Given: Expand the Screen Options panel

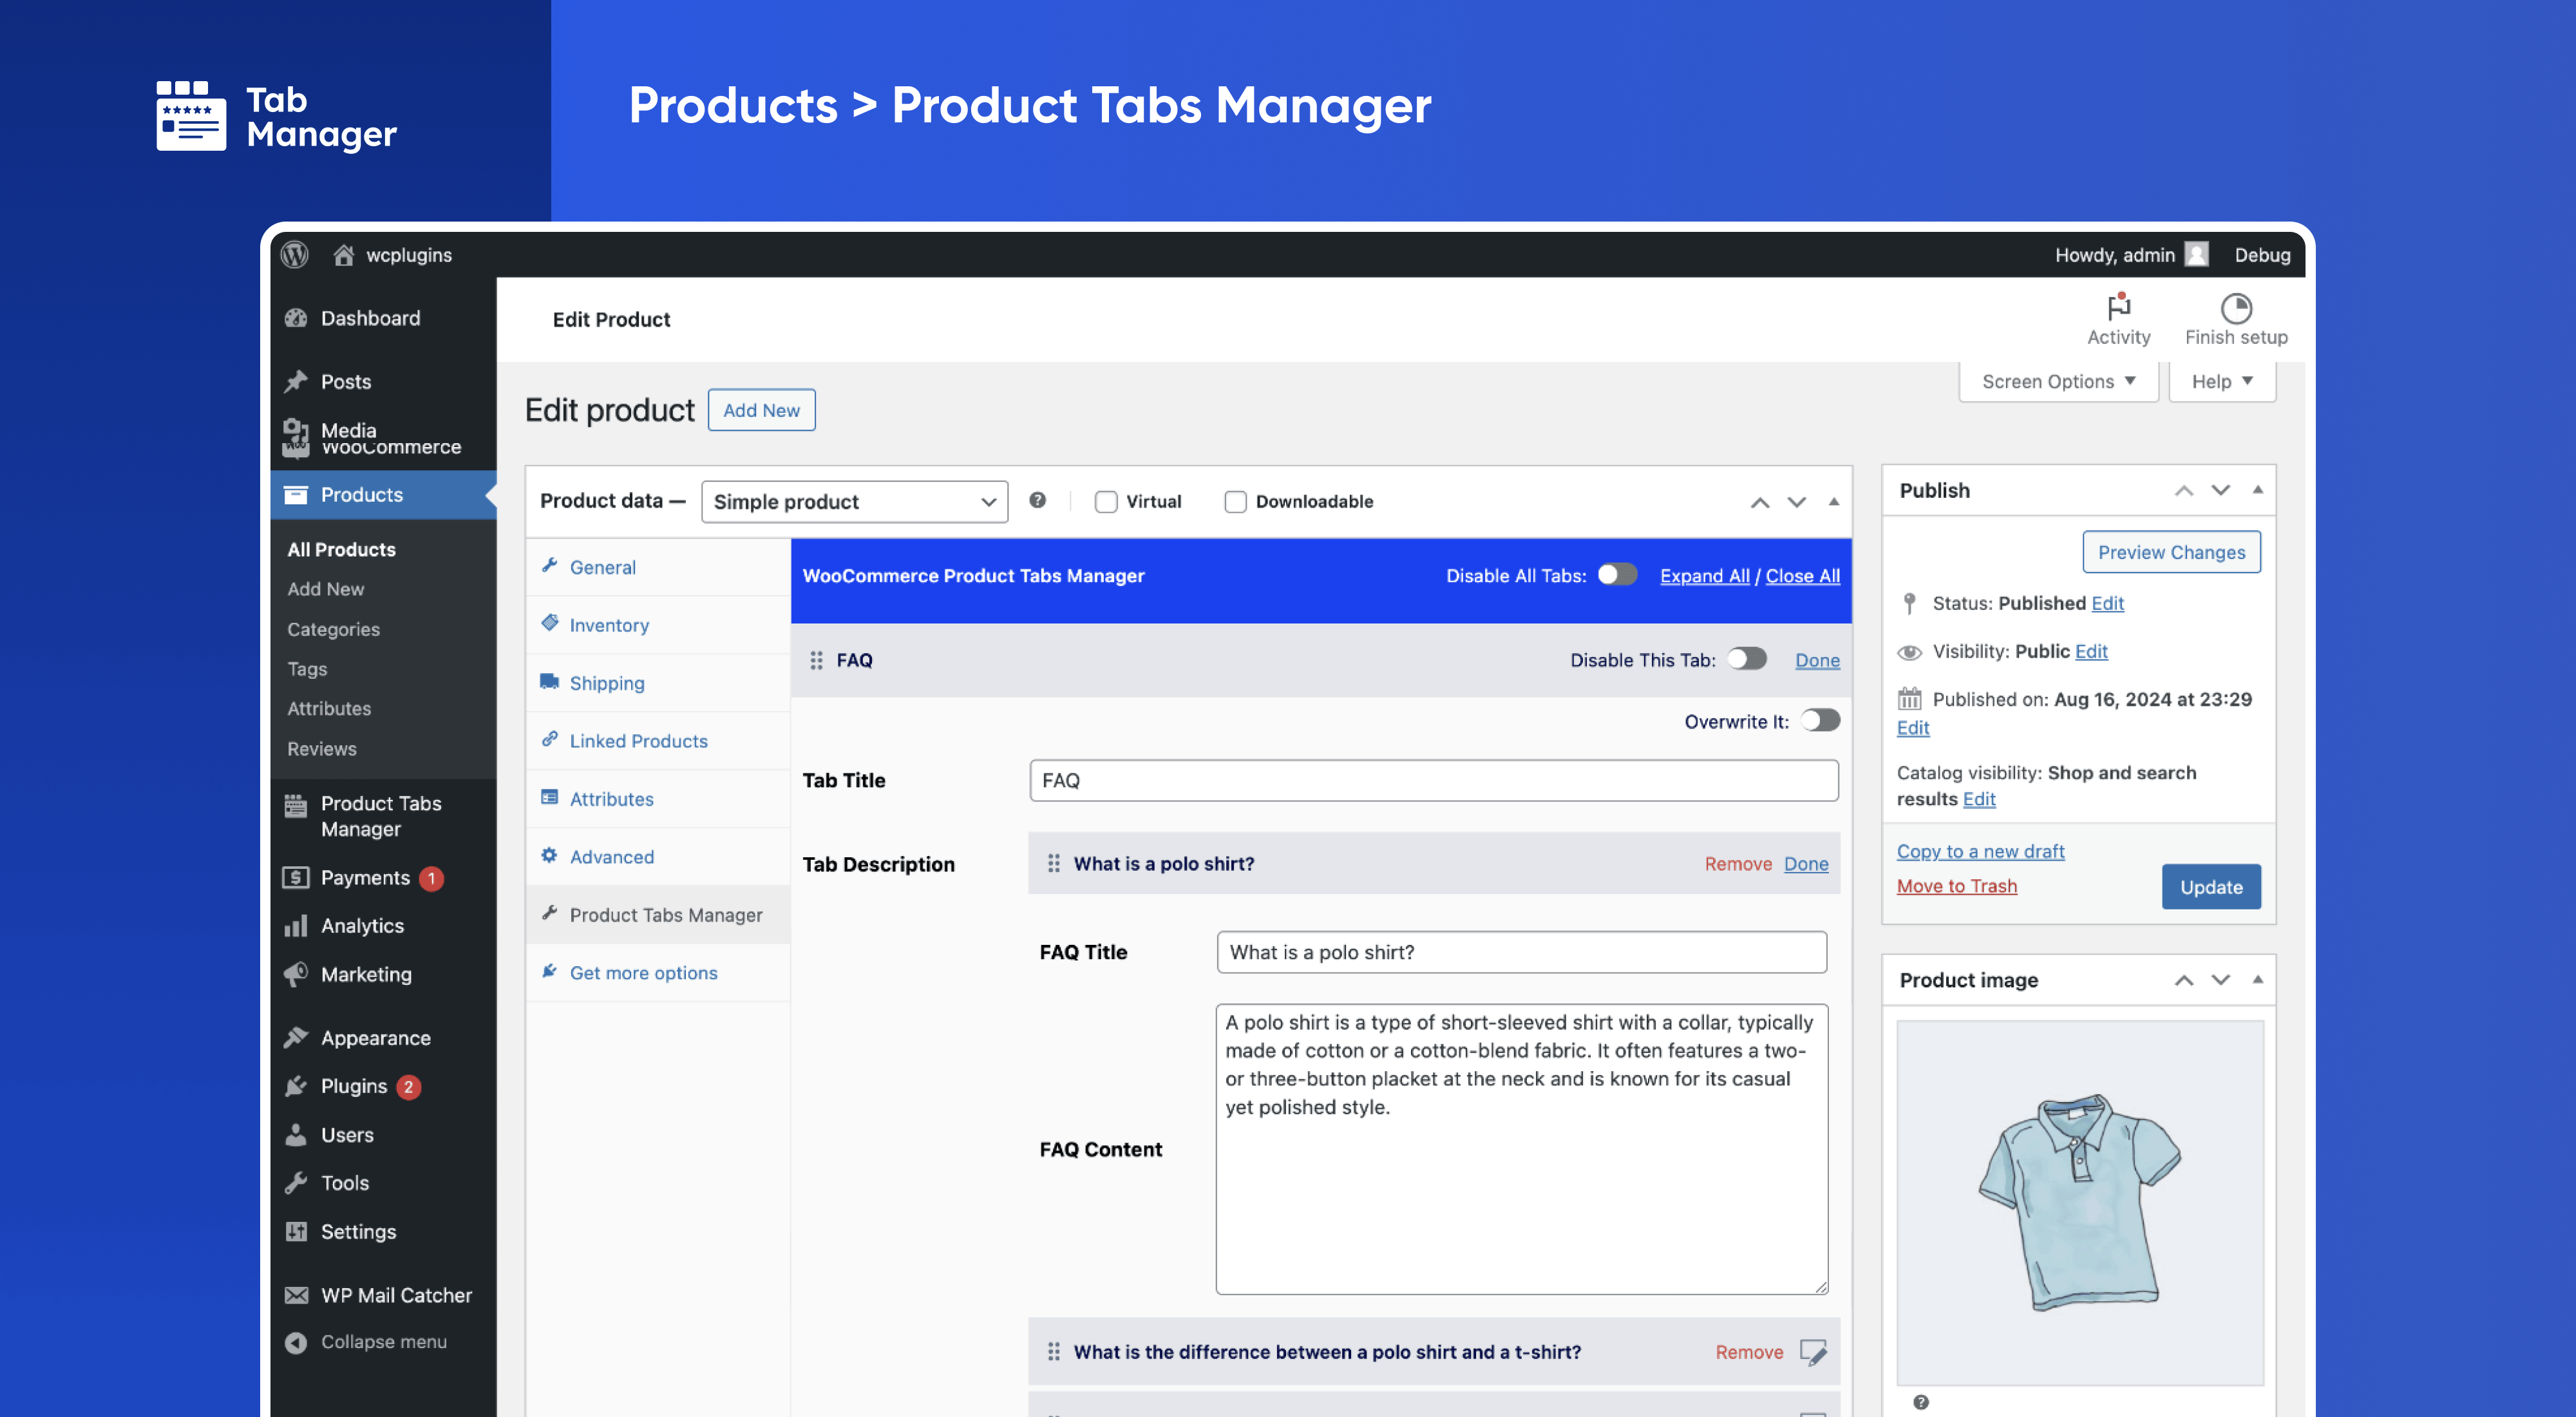Looking at the screenshot, I should pos(2058,382).
